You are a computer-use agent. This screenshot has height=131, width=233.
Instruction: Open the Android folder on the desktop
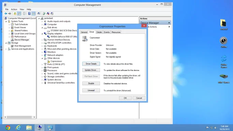point(224,25)
